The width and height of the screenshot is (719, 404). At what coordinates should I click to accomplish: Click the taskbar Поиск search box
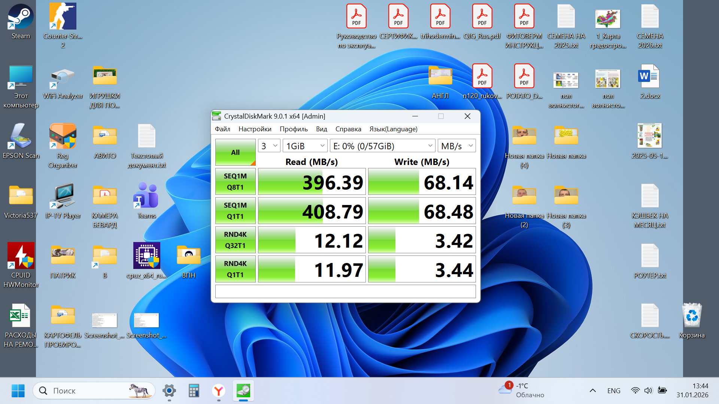(94, 391)
